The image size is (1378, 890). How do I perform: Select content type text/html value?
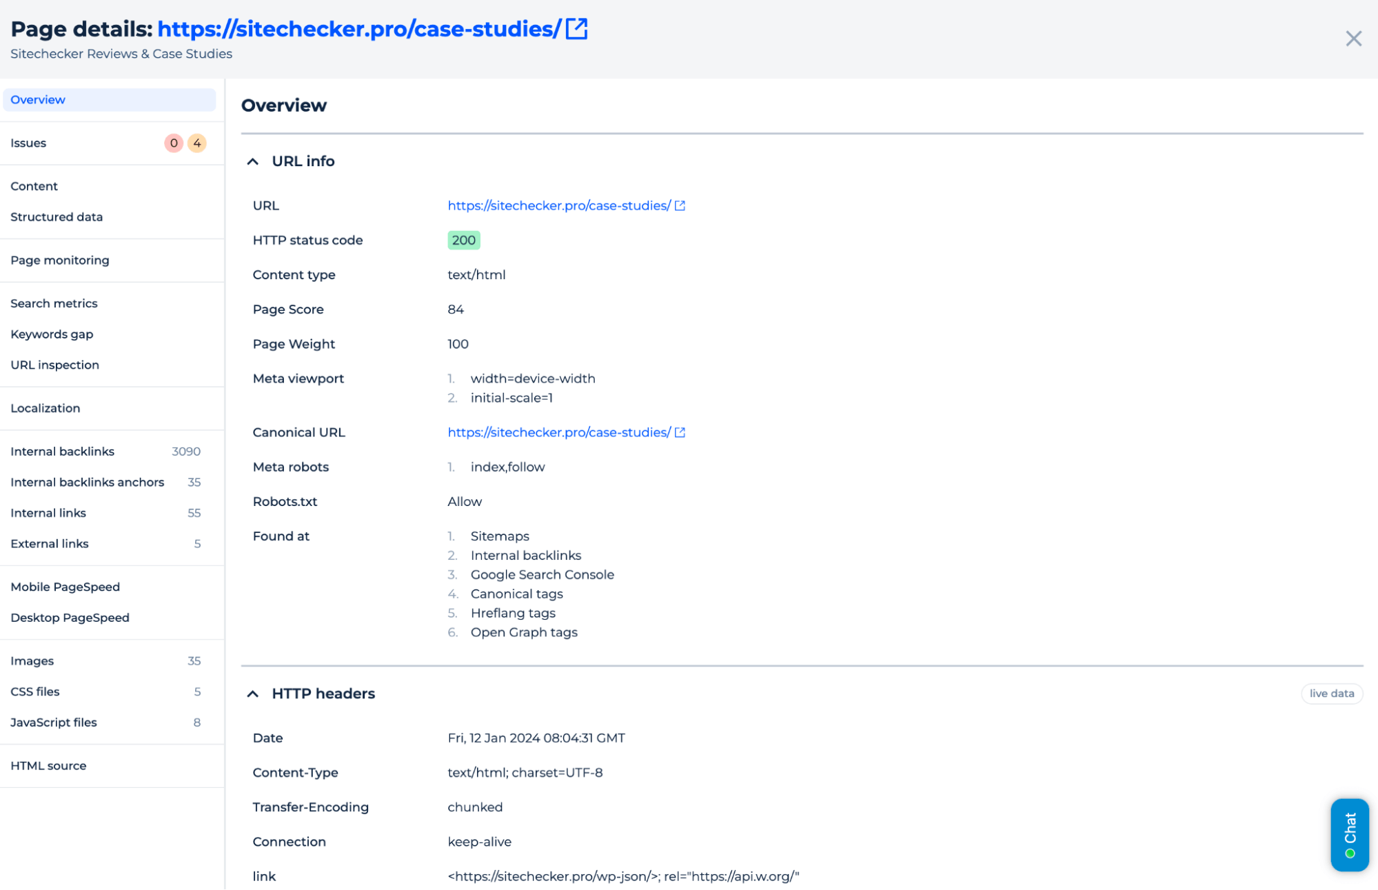(x=476, y=275)
